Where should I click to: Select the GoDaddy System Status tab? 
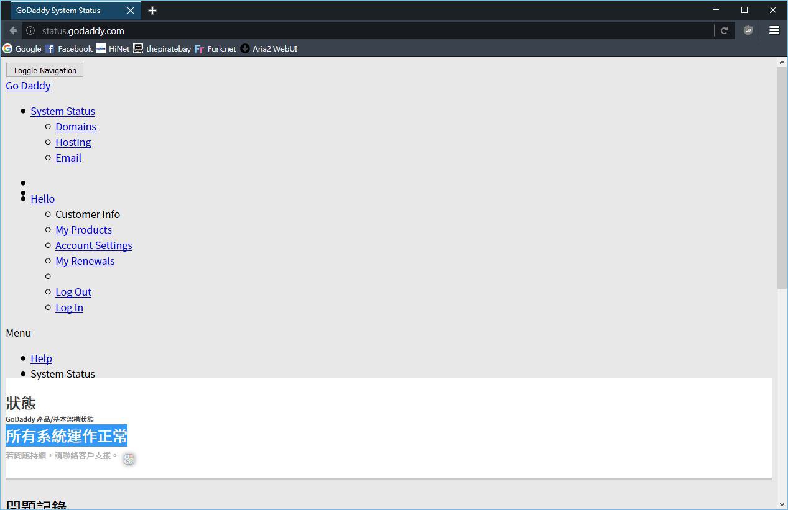75,11
